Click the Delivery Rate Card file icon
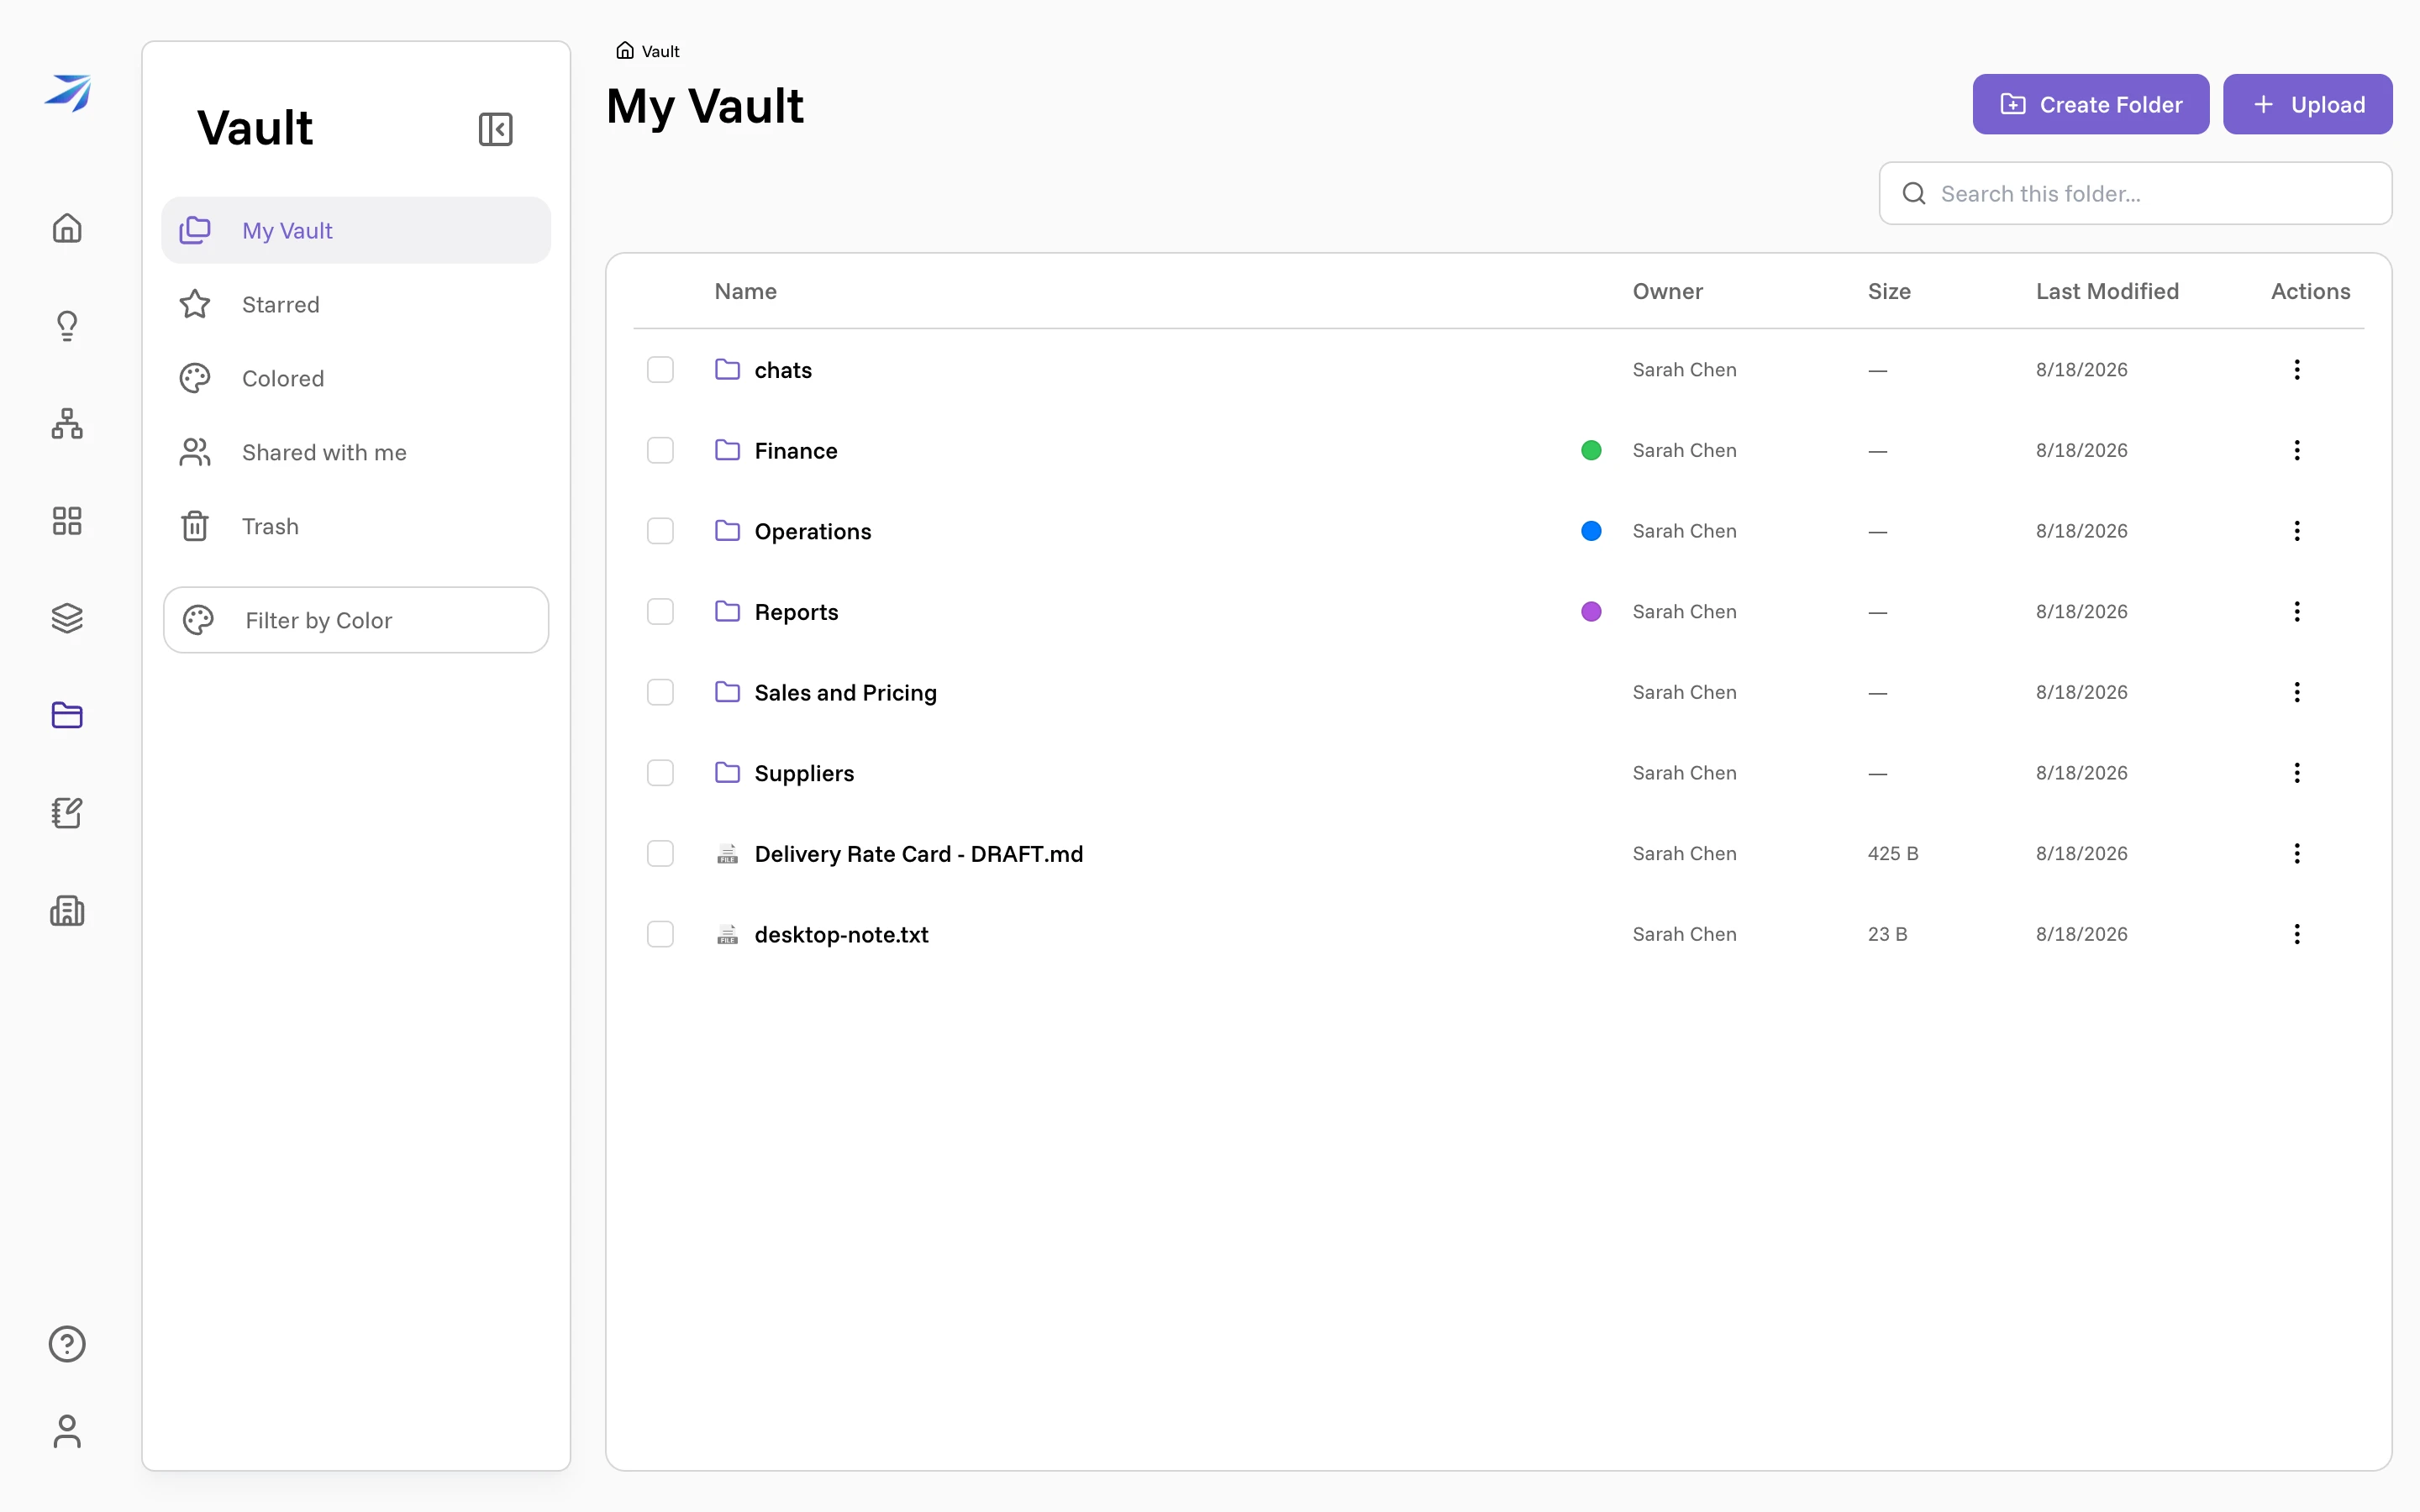Image resolution: width=2420 pixels, height=1512 pixels. point(727,853)
